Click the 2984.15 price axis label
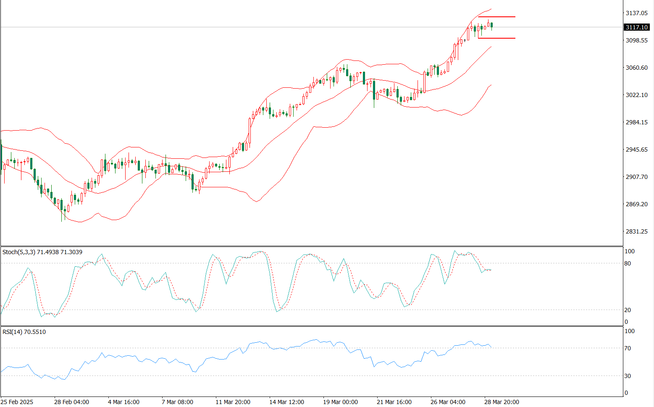Viewport: 654px width, 407px height. pyautogui.click(x=636, y=122)
